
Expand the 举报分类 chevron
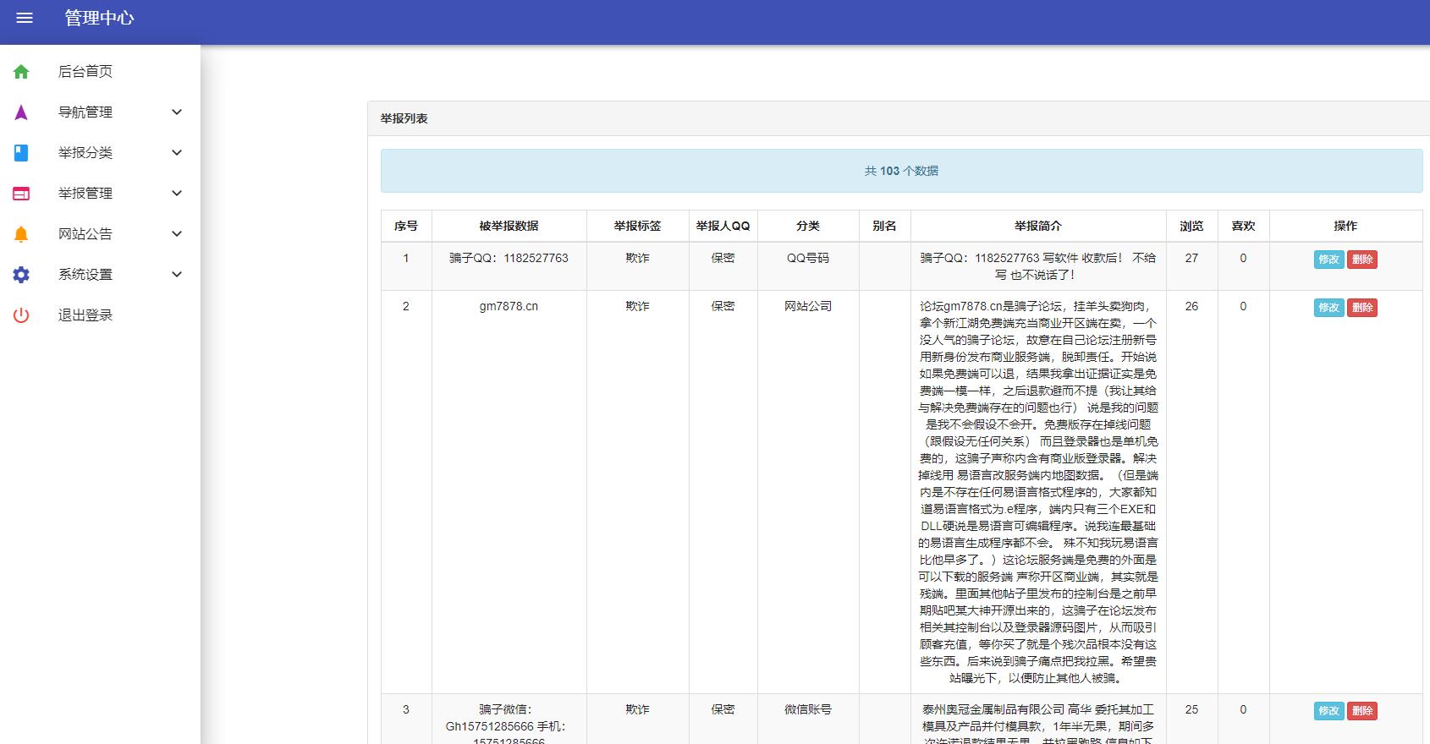pyautogui.click(x=177, y=153)
